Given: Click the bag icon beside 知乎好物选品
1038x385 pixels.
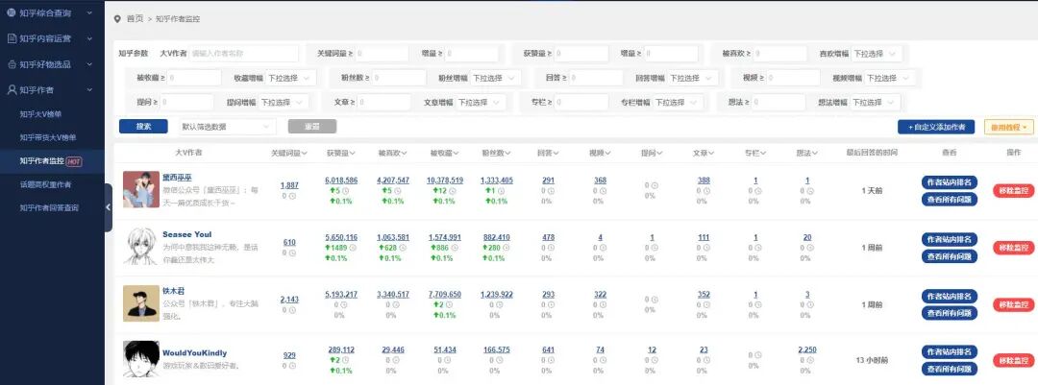Looking at the screenshot, I should [11, 64].
